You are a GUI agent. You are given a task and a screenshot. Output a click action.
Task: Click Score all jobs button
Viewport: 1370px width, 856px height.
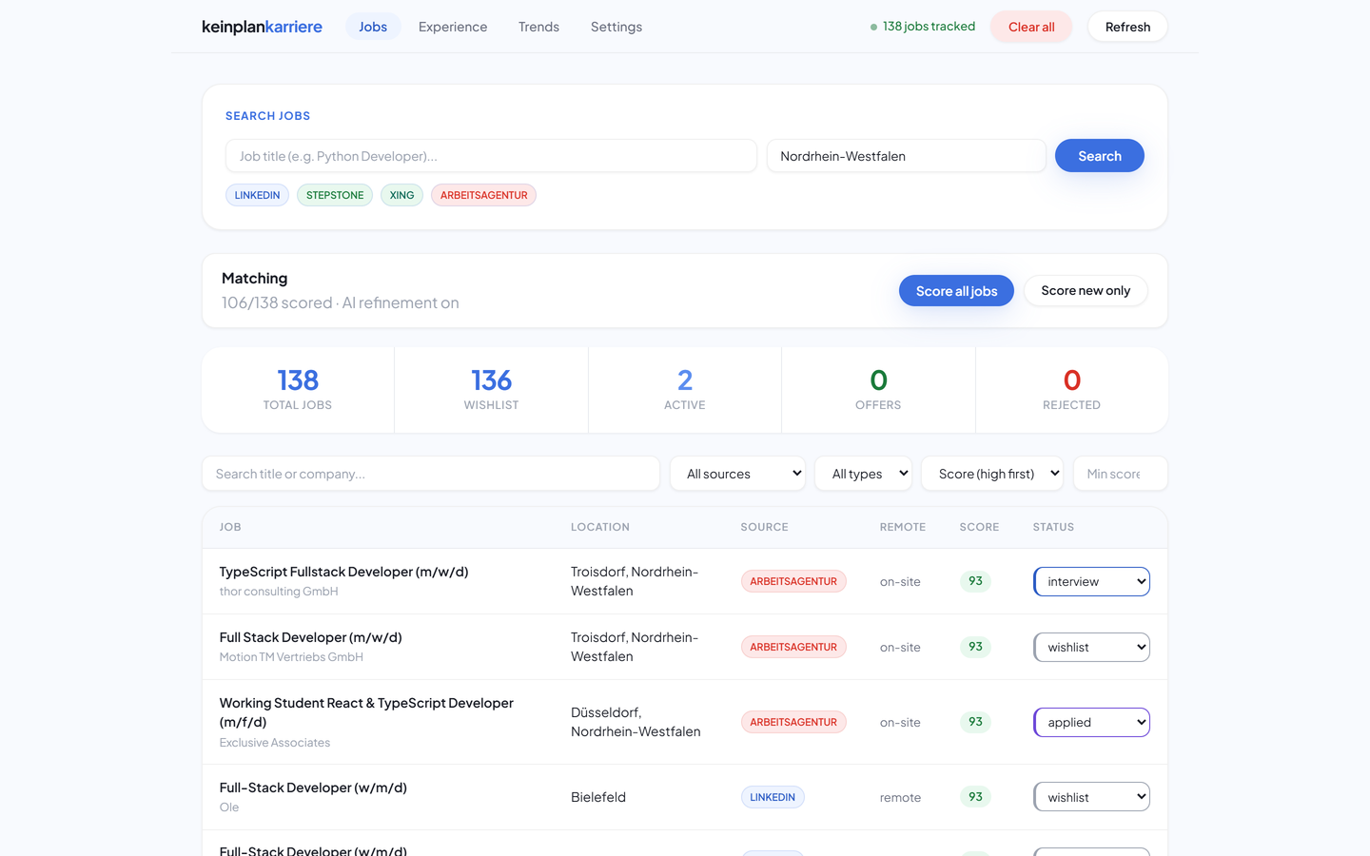[956, 291]
